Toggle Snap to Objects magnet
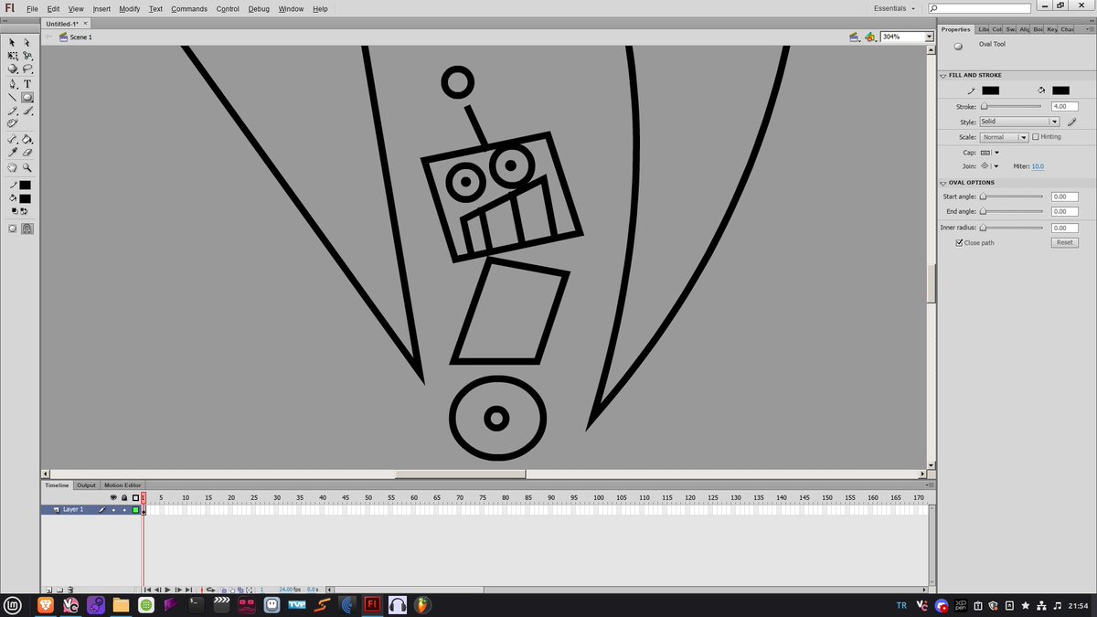This screenshot has width=1097, height=617. pos(27,229)
